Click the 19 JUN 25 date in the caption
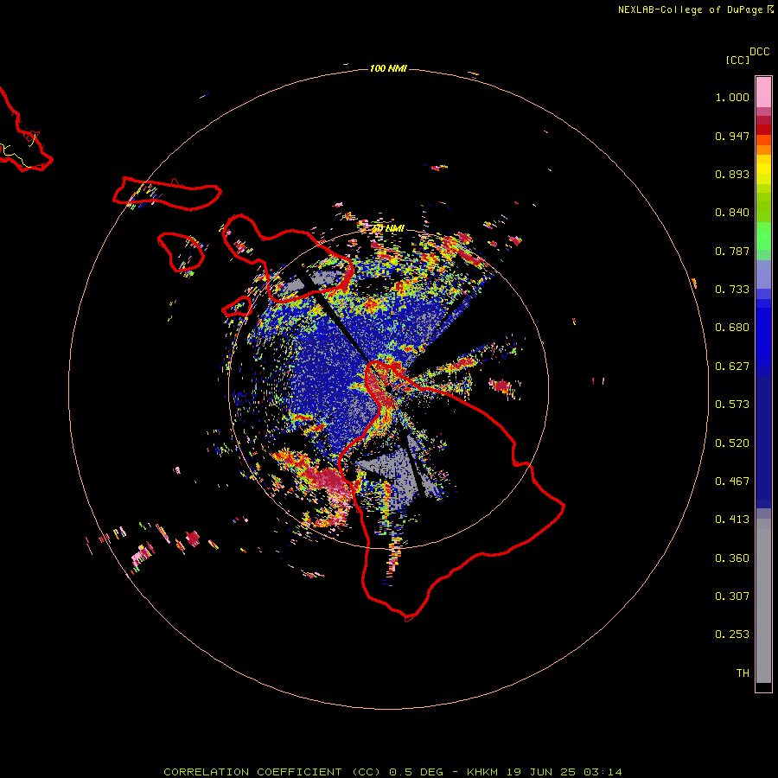The image size is (778, 778). point(542,772)
